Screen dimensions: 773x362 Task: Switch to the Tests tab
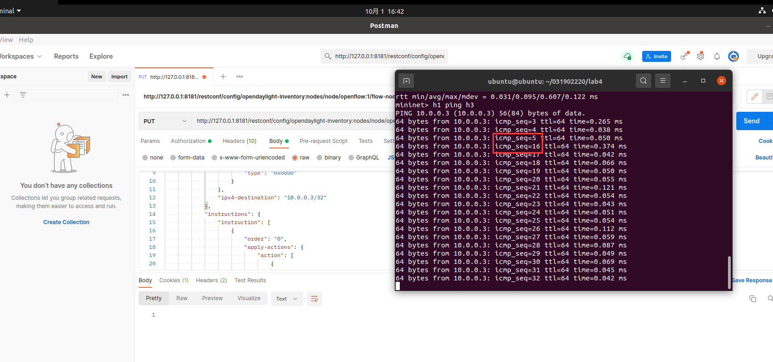366,141
